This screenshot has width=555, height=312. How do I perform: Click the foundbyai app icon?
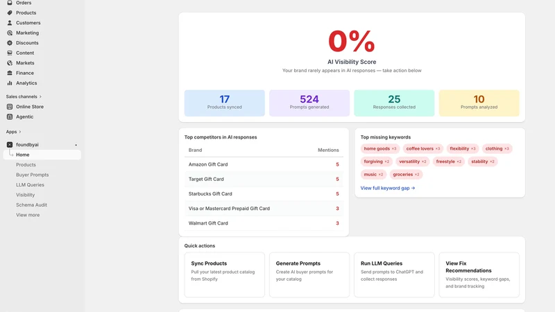(10, 145)
